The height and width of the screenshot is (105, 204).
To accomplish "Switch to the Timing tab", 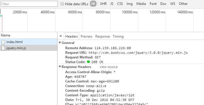I will click(x=118, y=36).
